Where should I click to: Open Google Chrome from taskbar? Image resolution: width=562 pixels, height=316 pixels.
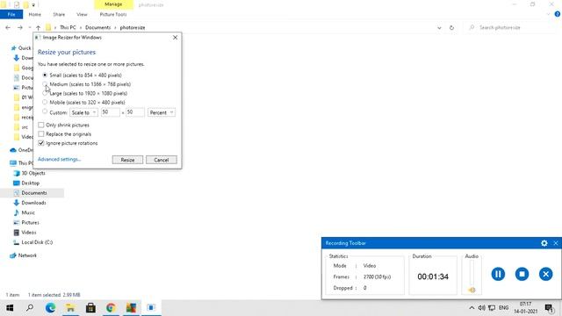[111, 308]
